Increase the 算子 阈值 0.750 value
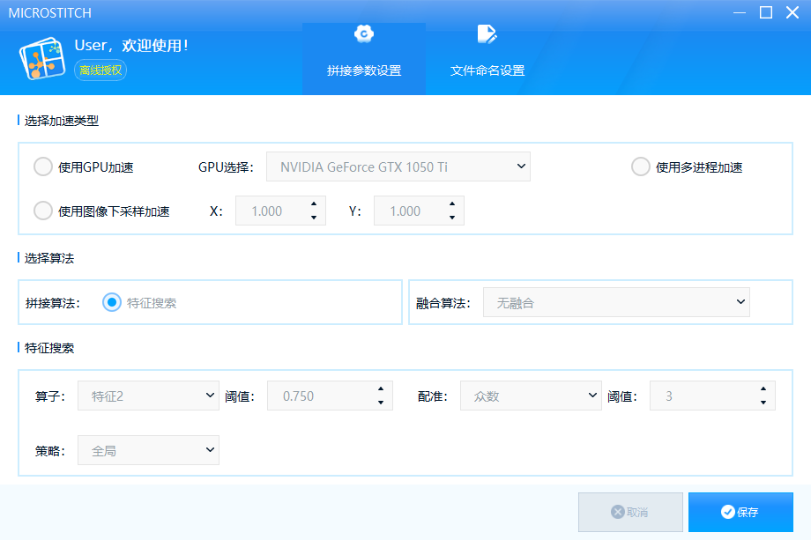 point(380,389)
